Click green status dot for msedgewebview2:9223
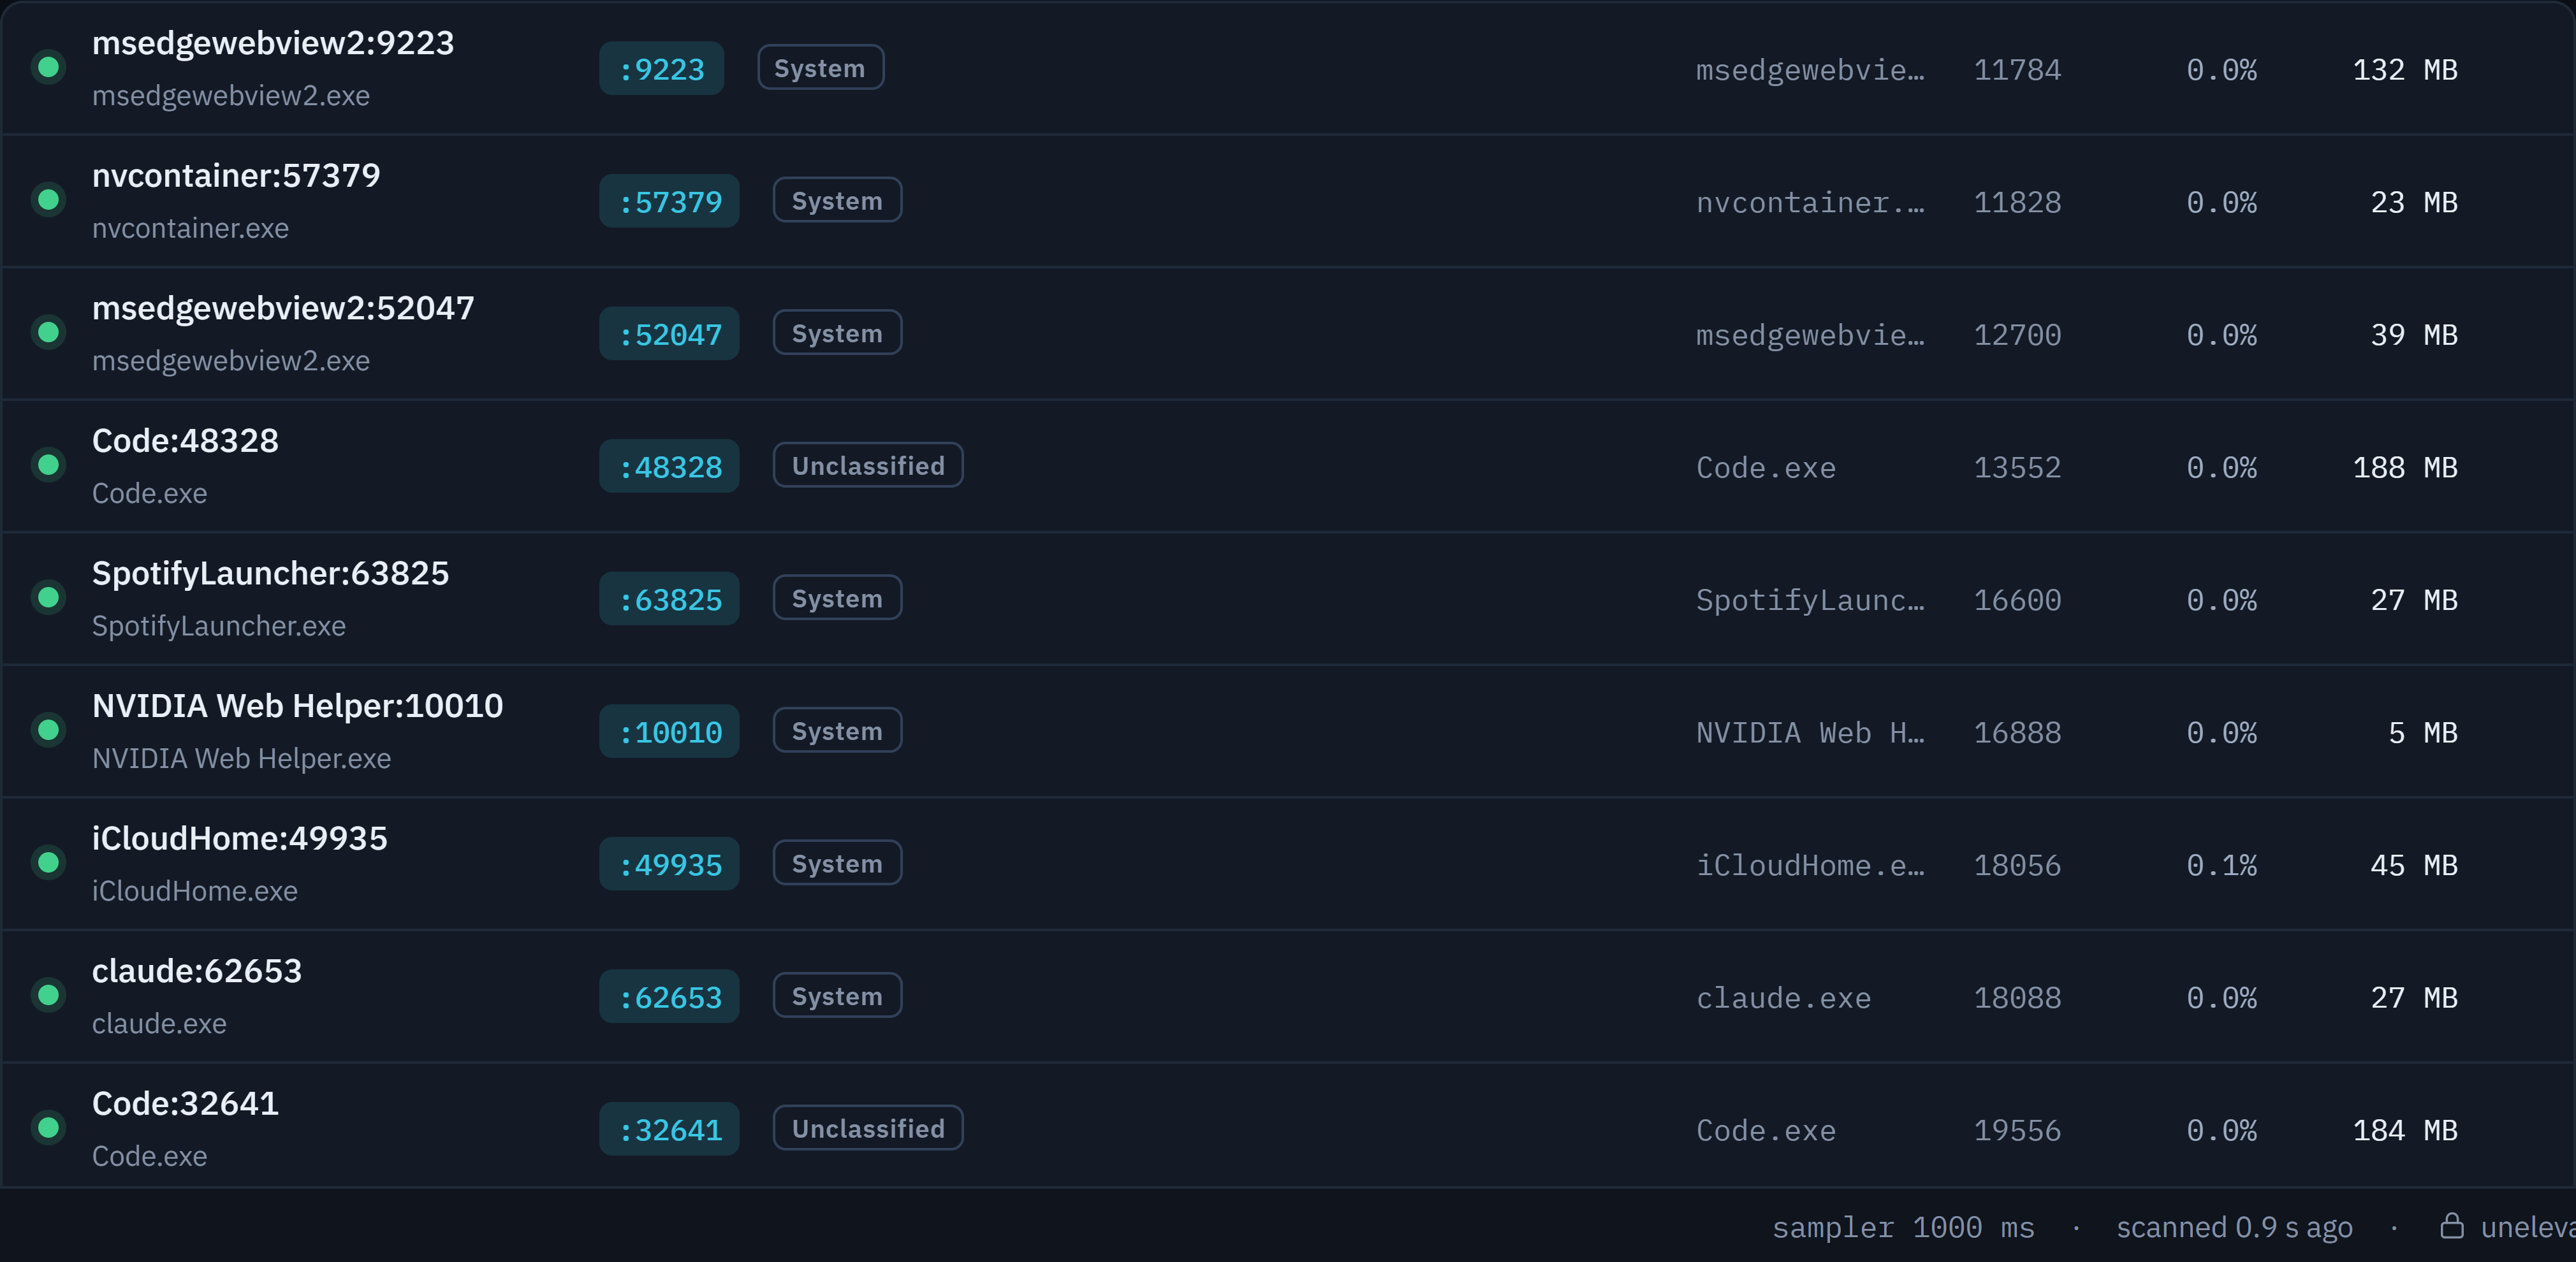 tap(48, 67)
